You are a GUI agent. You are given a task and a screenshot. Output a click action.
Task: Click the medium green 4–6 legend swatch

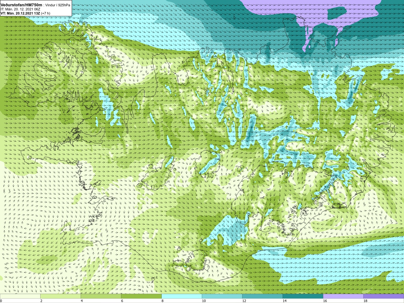(101, 296)
